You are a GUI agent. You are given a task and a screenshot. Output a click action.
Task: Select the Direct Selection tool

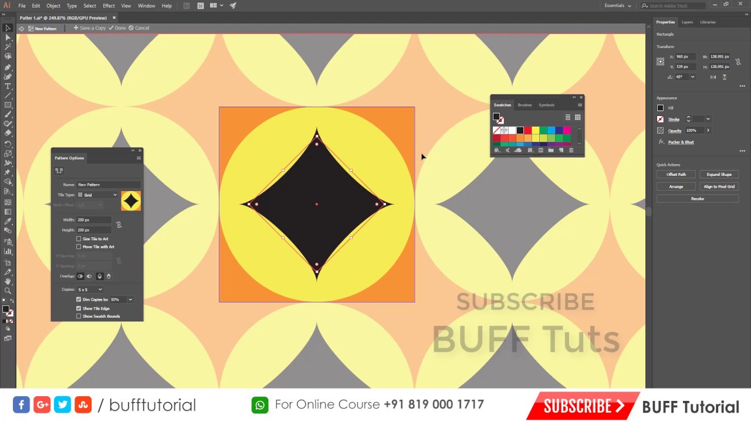(x=8, y=38)
